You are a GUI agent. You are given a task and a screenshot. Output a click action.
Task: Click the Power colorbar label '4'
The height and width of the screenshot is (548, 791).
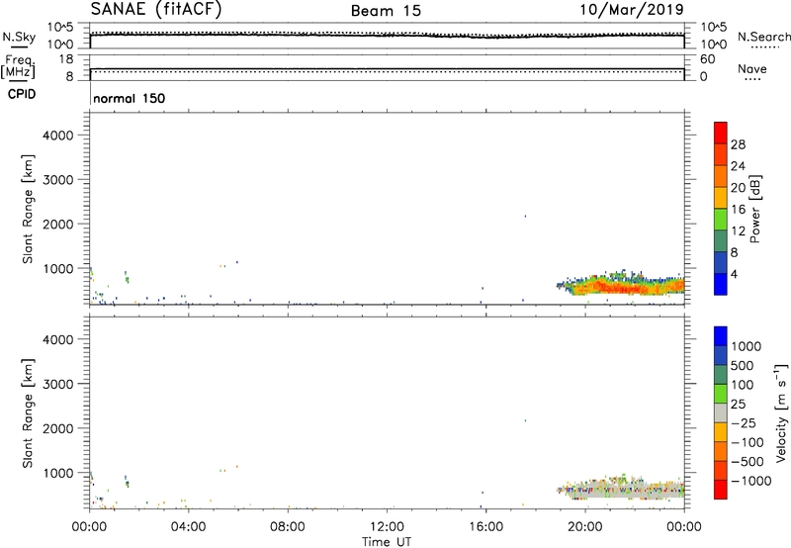tap(734, 274)
